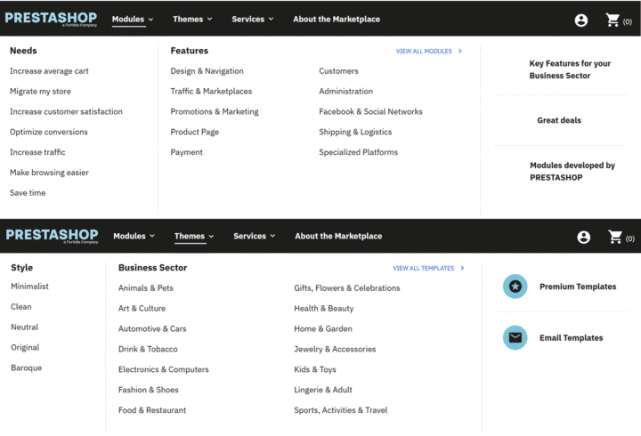
Task: Expand Services dropdown in the lower header
Action: coord(255,236)
